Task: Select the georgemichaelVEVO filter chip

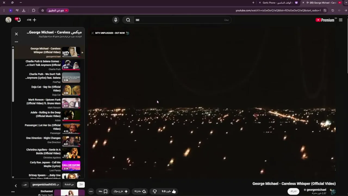Action: coord(46,185)
